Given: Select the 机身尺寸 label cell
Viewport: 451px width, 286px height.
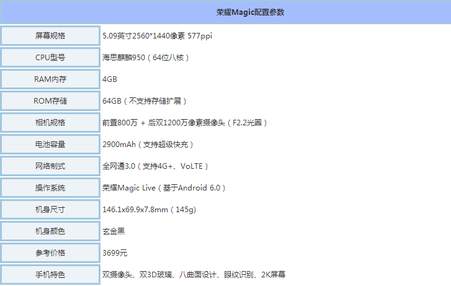Looking at the screenshot, I should 50,210.
